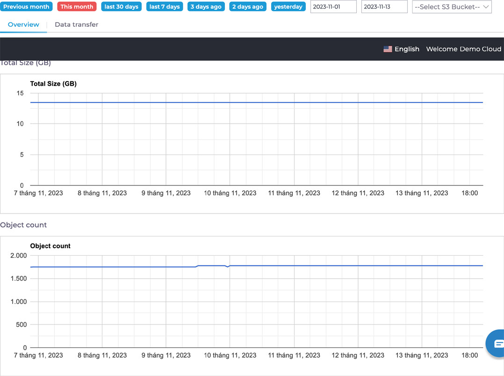
Task: Expand the Select S3 Bucket dropdown
Action: (452, 7)
